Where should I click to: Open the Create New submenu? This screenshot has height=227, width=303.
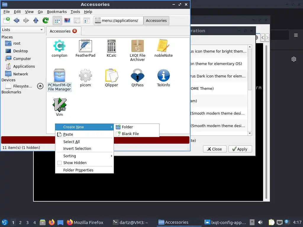[84, 127]
